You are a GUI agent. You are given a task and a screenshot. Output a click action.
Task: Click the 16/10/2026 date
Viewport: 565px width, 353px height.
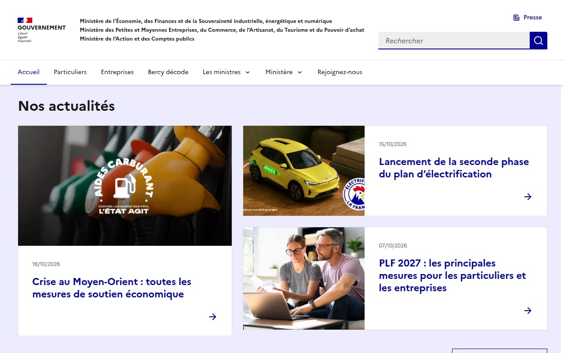46,264
